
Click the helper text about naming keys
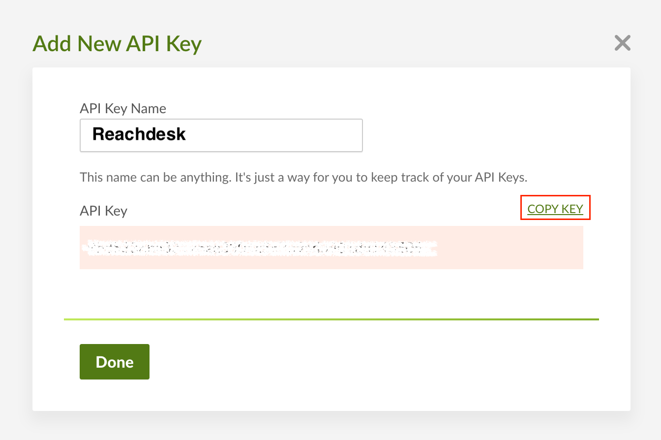303,177
